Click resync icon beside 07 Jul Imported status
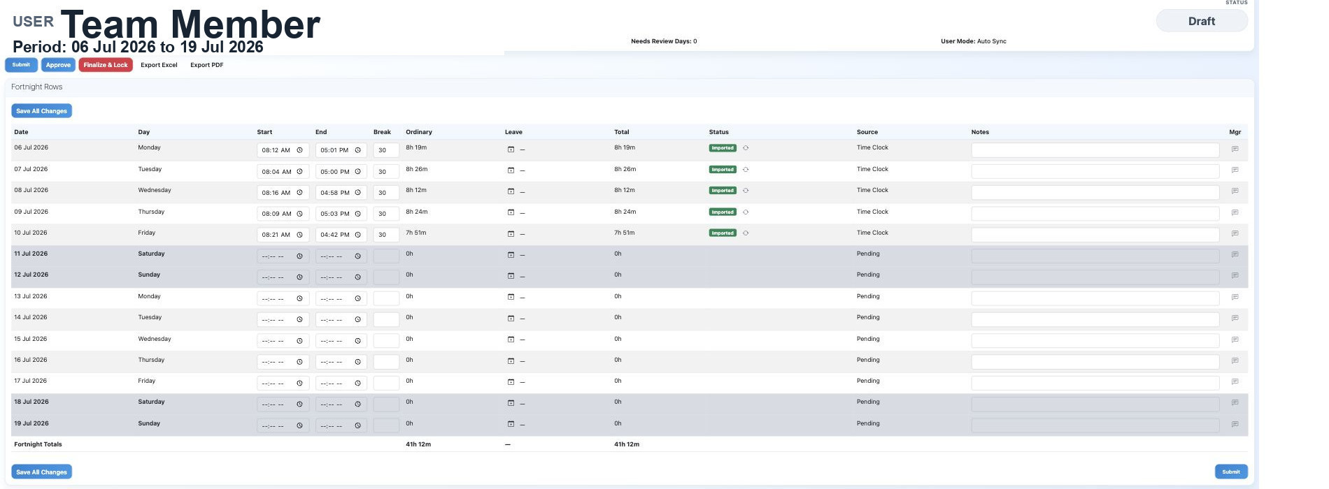1329x489 pixels. coord(746,170)
